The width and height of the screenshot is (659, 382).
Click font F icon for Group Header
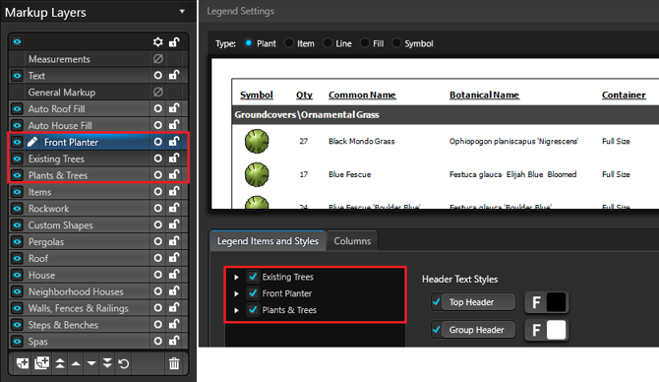click(536, 330)
